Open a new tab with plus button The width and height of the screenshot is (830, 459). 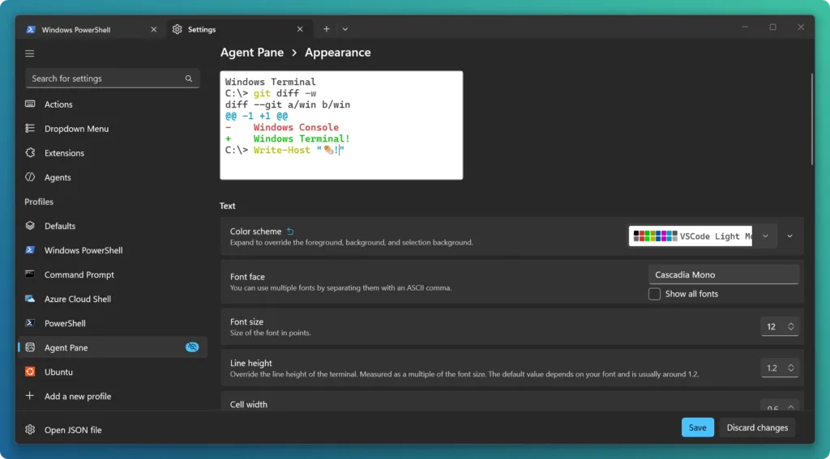coord(327,29)
